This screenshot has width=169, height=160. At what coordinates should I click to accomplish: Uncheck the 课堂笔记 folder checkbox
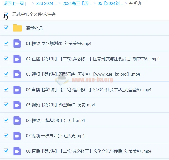pyautogui.click(x=6, y=28)
